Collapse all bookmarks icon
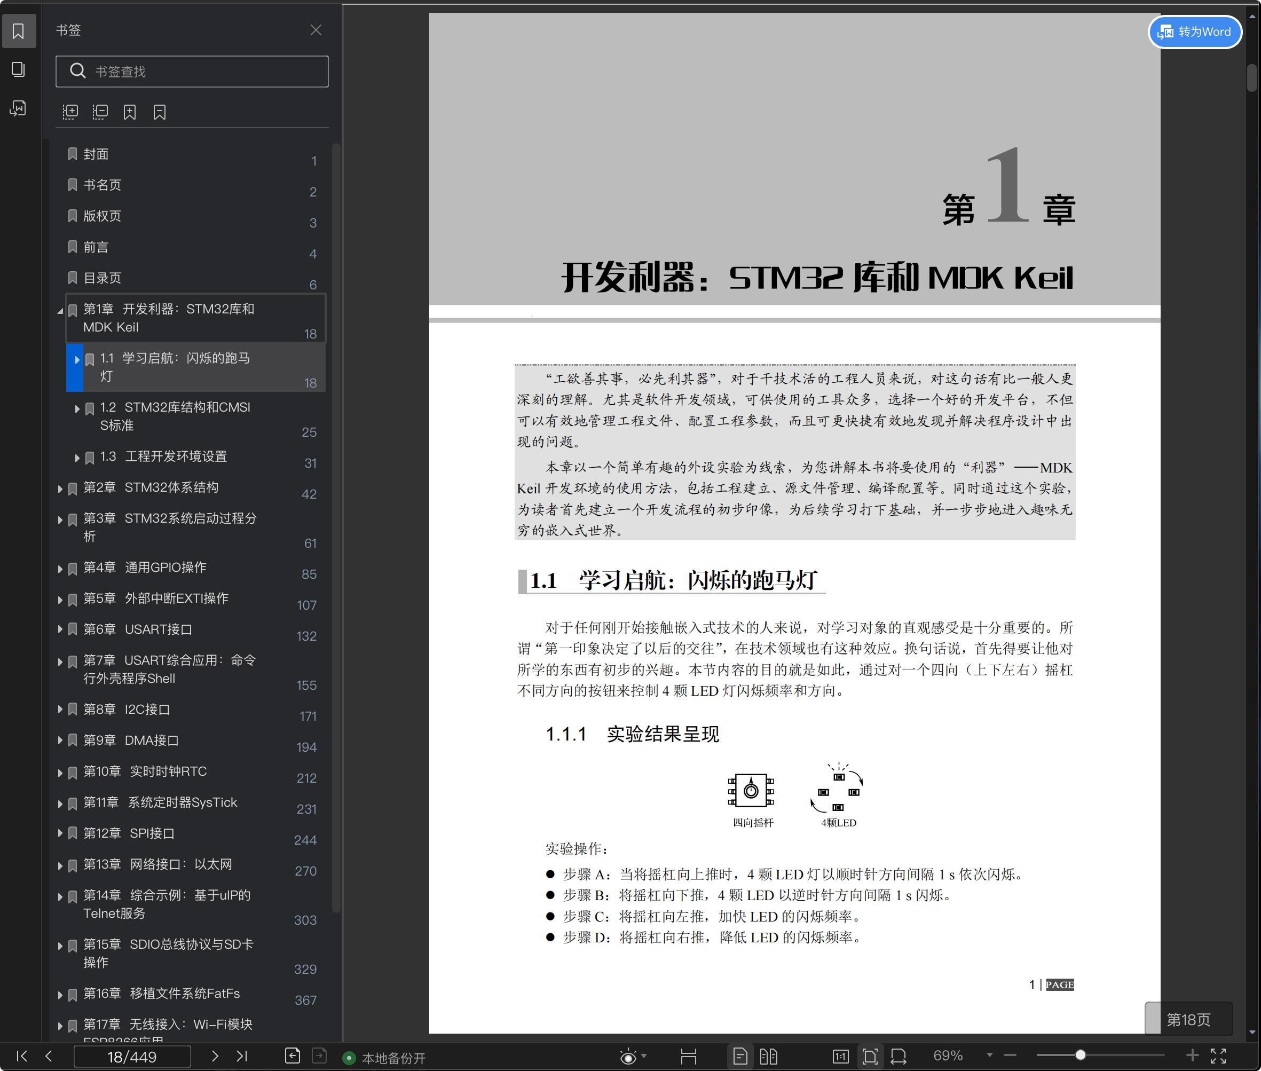This screenshot has width=1261, height=1071. [x=100, y=112]
